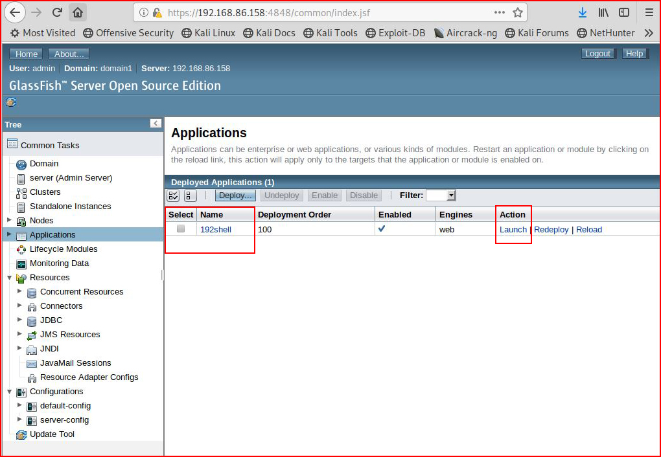Sort by the Engines column header
661x457 pixels.
point(456,214)
